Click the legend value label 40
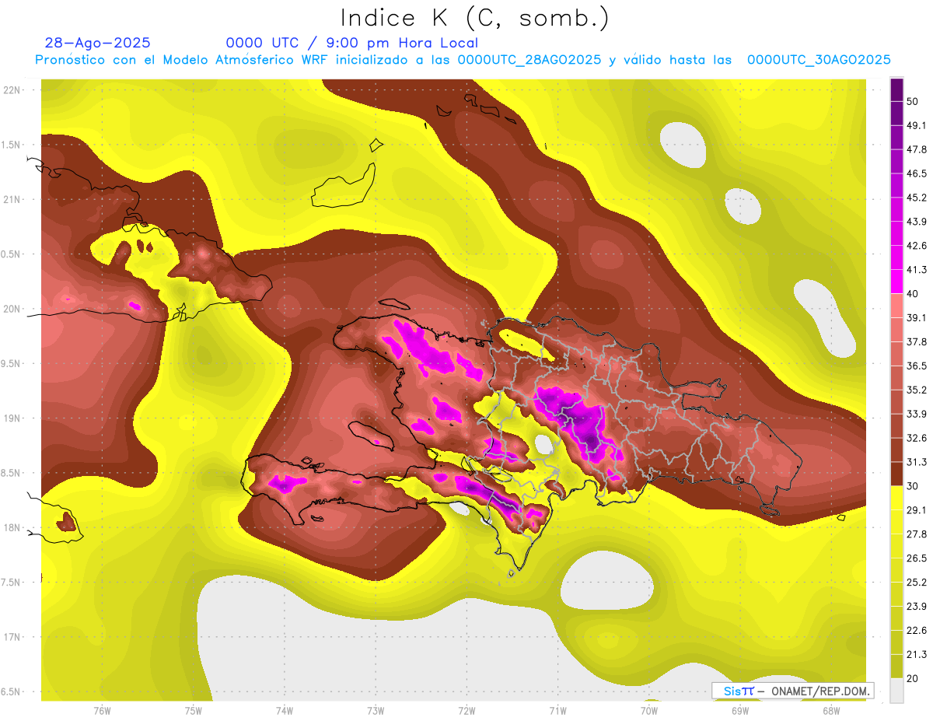Screen dimensions: 933x721 click(x=913, y=293)
